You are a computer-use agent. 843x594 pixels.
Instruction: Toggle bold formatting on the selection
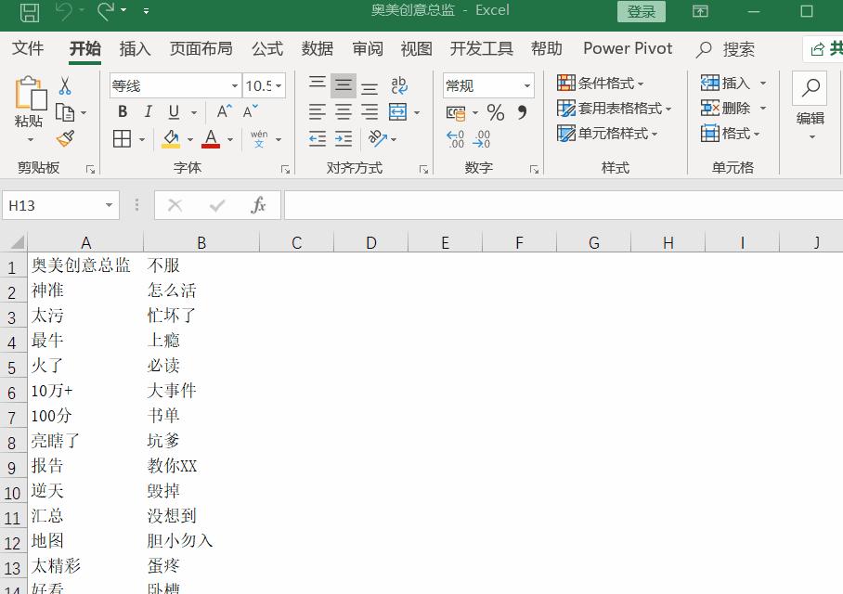click(122, 111)
